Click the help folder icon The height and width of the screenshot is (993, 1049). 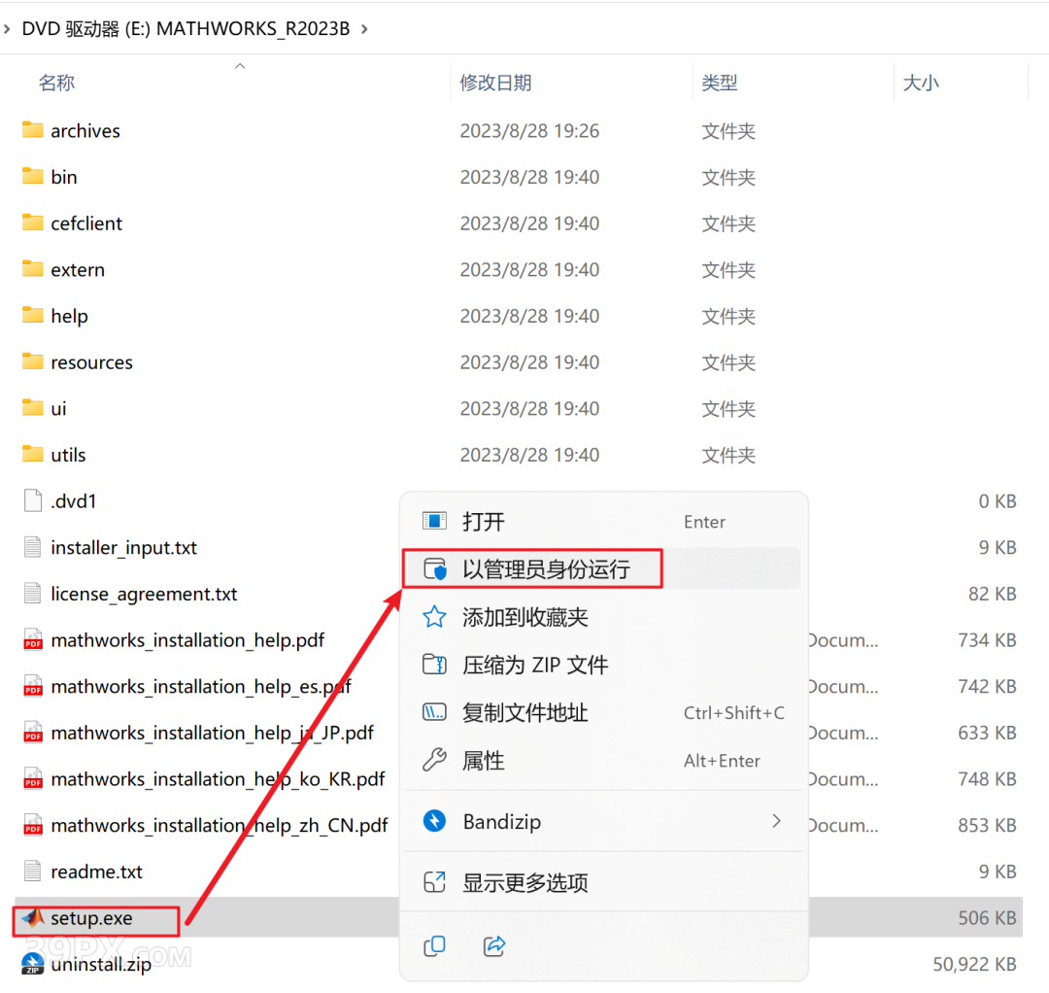(x=33, y=315)
